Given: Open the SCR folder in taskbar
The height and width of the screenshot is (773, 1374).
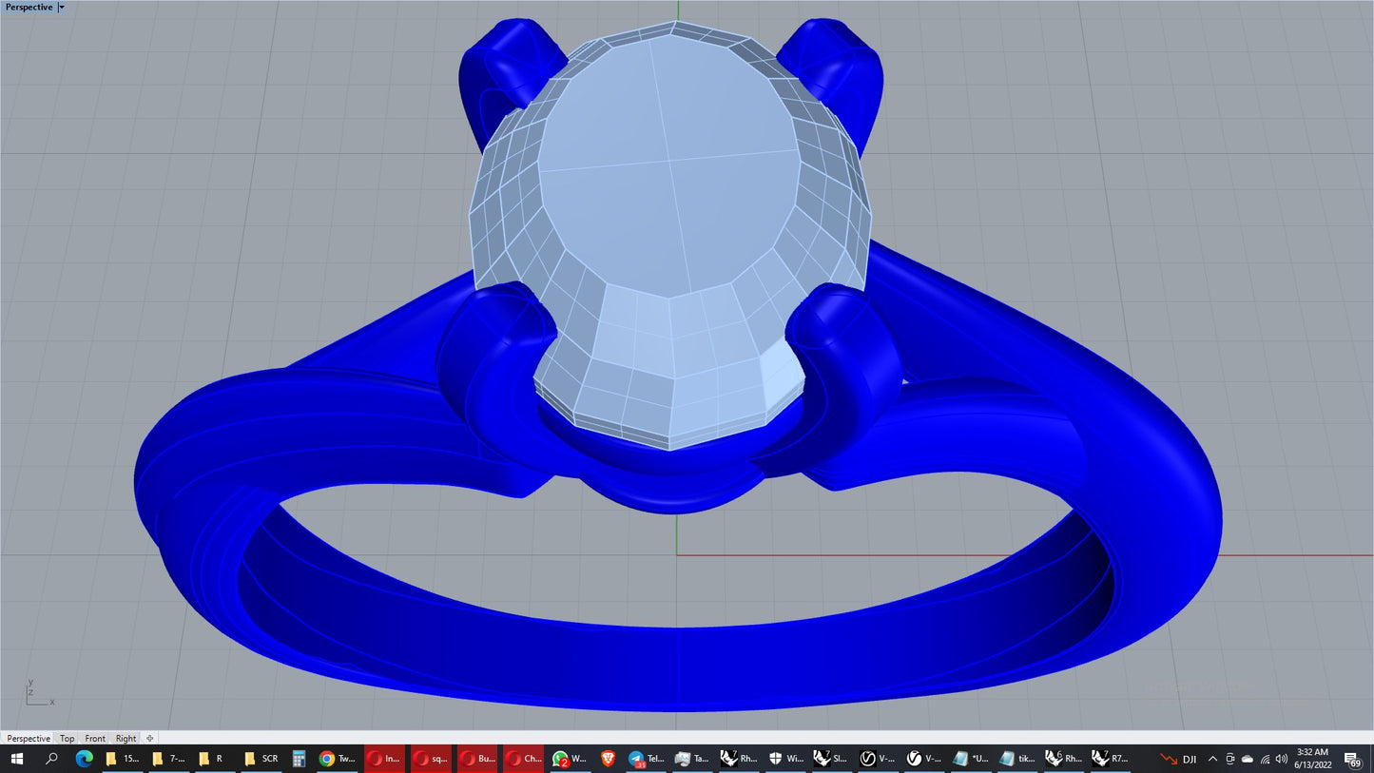Looking at the screenshot, I should (261, 759).
